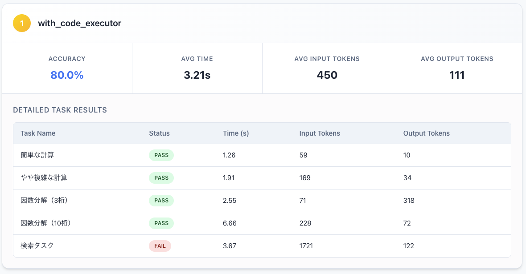Click the Output Tokens column header
Image resolution: width=526 pixels, height=274 pixels.
point(426,133)
